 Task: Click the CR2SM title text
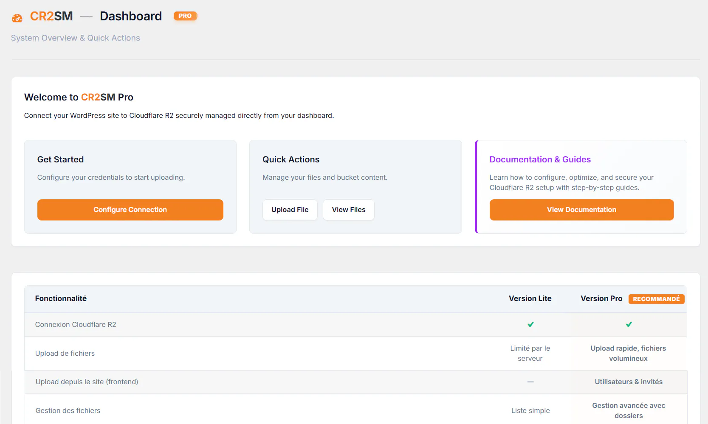click(x=51, y=16)
